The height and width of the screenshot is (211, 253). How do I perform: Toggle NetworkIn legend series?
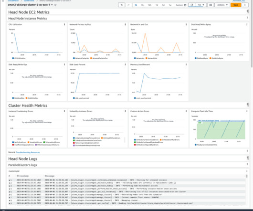point(140,58)
